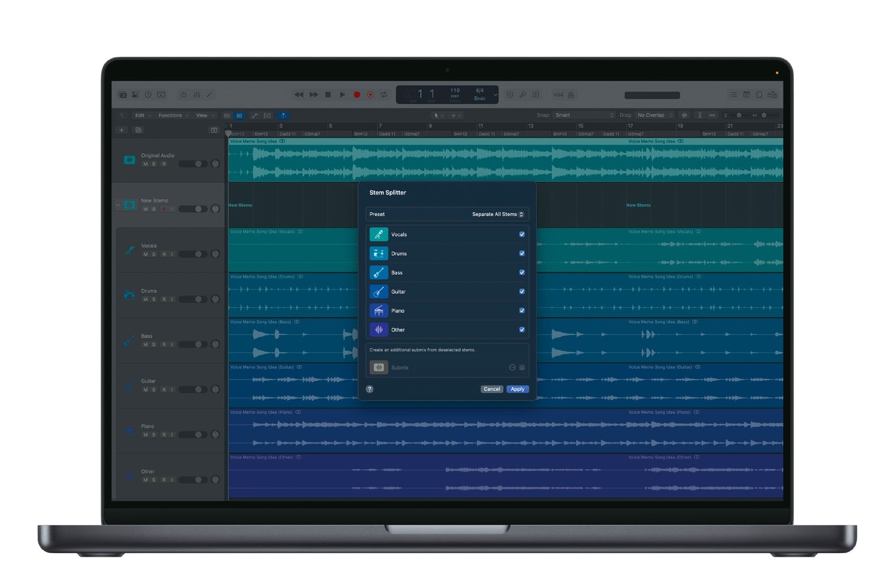Enable the Submix checkbox
875x575 pixels.
click(522, 367)
